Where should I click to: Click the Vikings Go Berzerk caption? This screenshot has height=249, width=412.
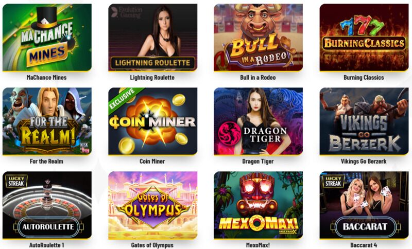(364, 162)
